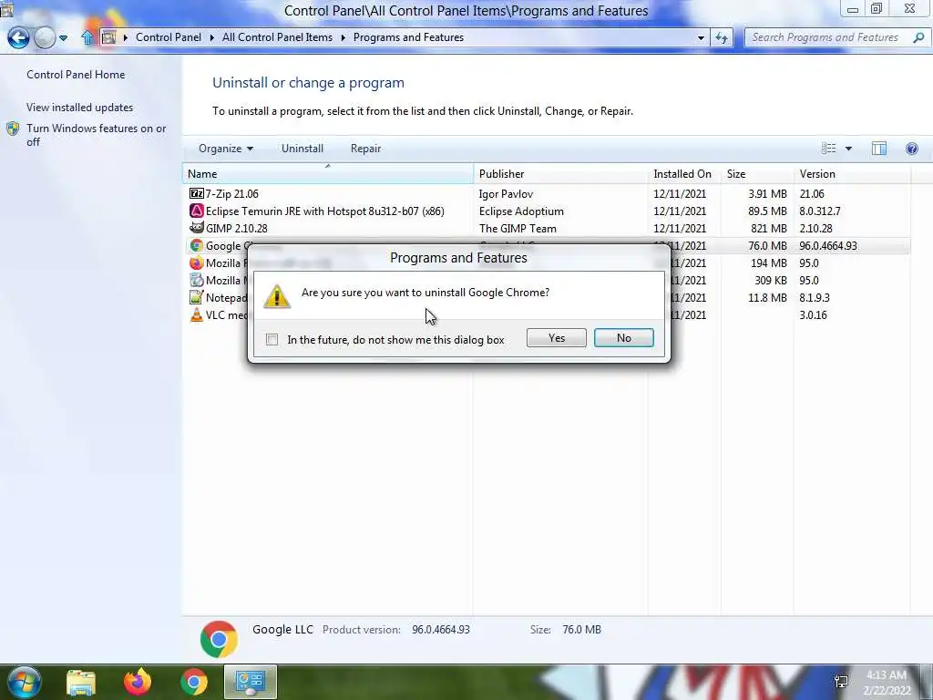Click the Refresh button beside address bar
Viewport: 933px width, 700px height.
click(722, 37)
